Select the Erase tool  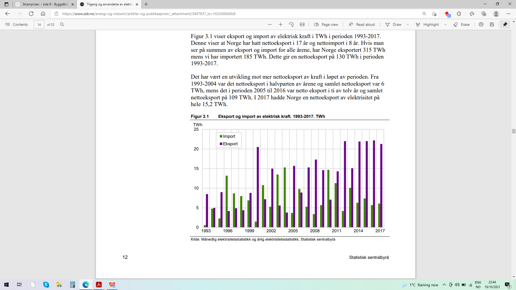pyautogui.click(x=461, y=24)
